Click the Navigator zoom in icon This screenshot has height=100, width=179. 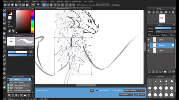tap(154, 12)
